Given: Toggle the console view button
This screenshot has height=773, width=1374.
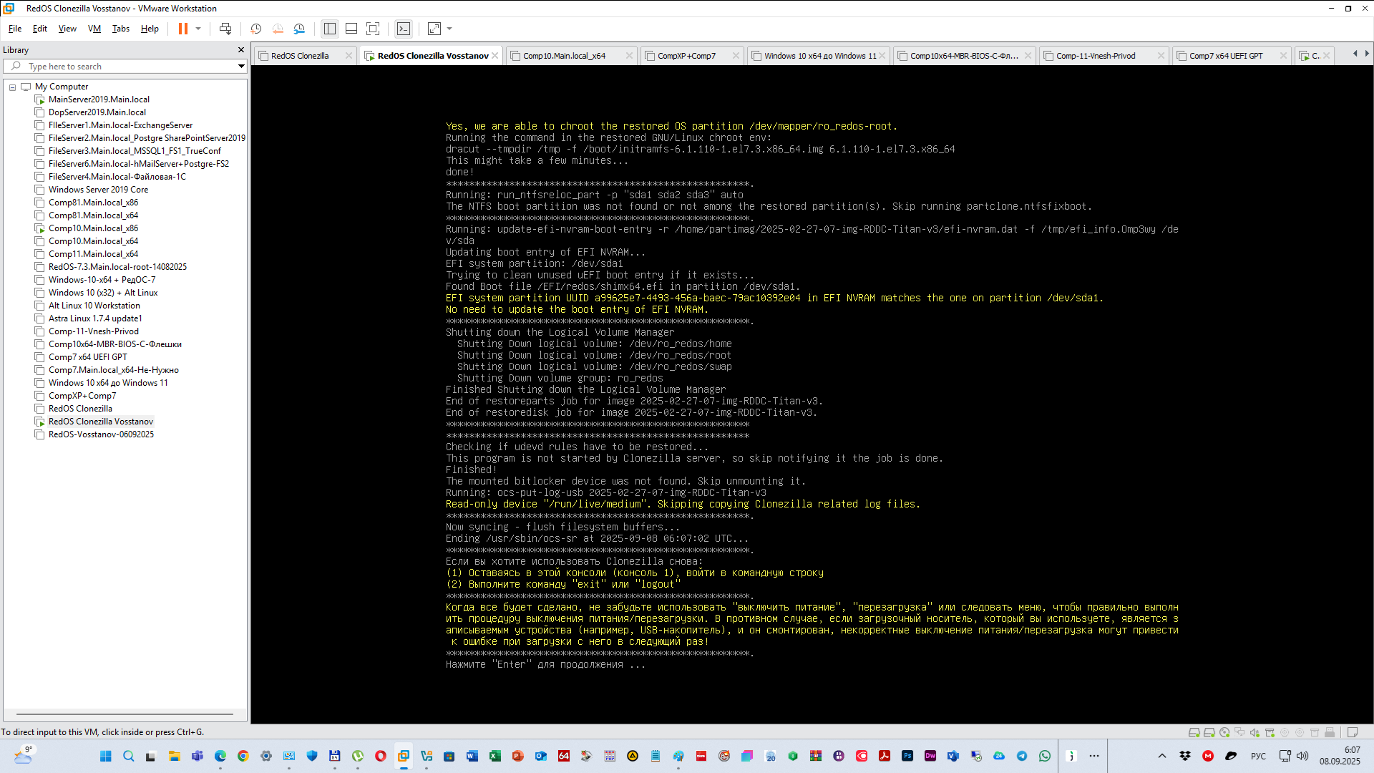Looking at the screenshot, I should (x=404, y=29).
